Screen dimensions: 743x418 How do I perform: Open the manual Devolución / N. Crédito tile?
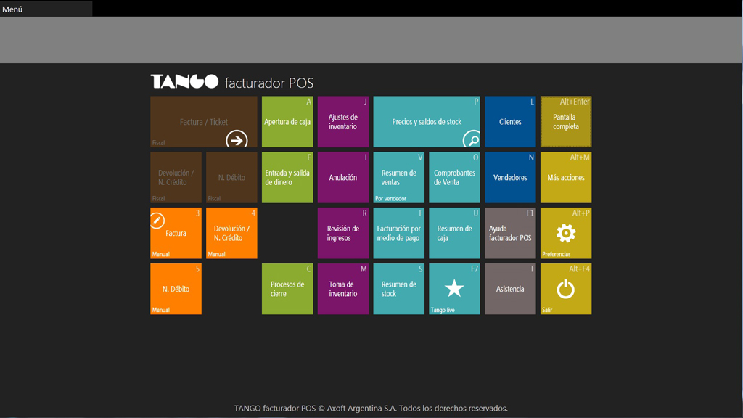tap(231, 233)
